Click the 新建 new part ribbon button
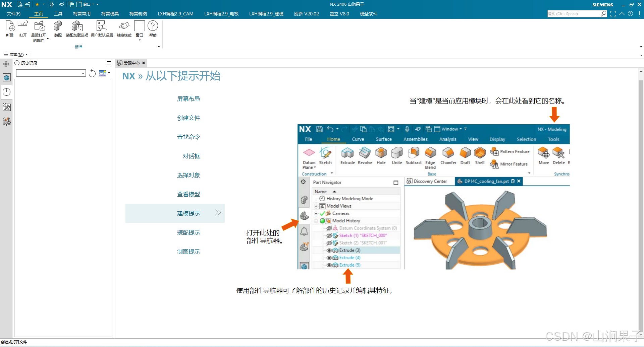Image resolution: width=644 pixels, height=347 pixels. coord(10,29)
